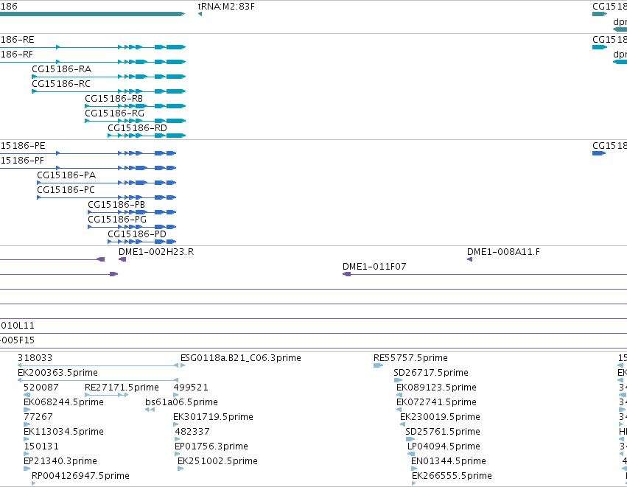Select the CG15186-RB transcript label
Image resolution: width=627 pixels, height=487 pixels.
114,99
